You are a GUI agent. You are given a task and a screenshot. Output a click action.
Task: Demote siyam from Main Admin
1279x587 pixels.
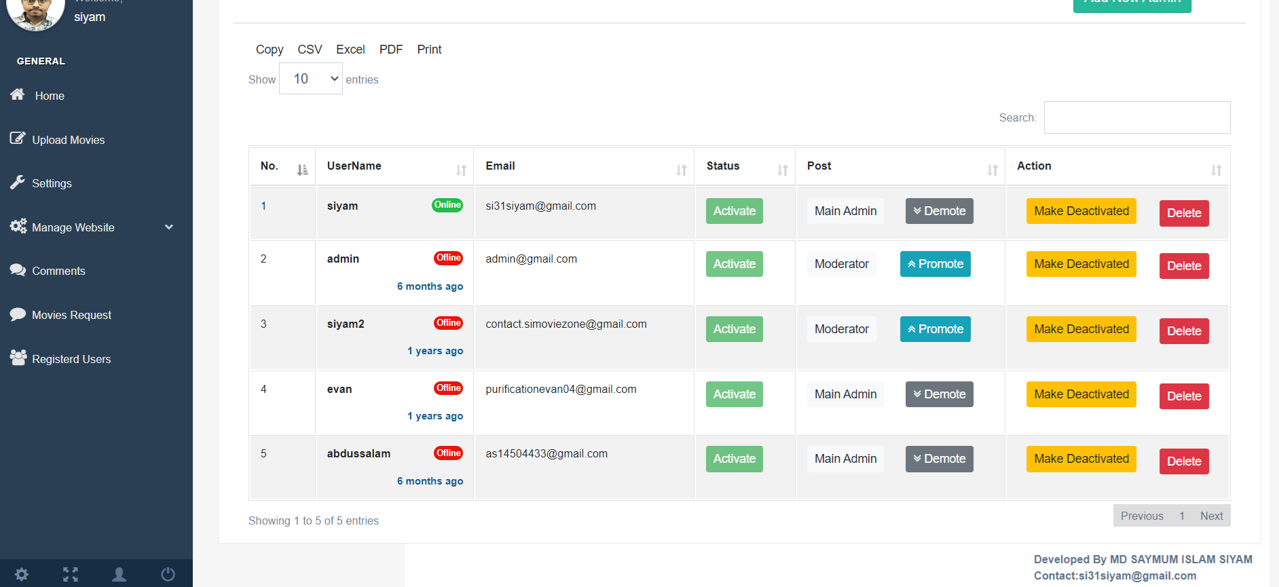click(x=940, y=211)
